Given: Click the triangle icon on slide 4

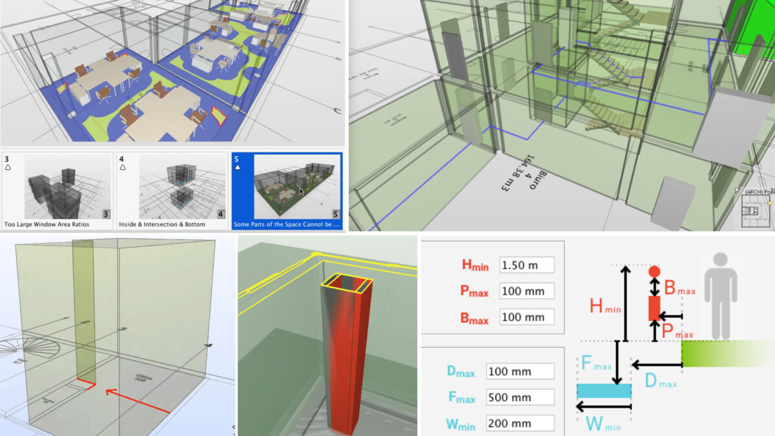Looking at the screenshot, I should click(x=121, y=167).
